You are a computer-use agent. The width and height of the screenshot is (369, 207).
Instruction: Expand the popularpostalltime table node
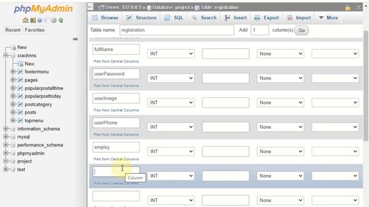(13, 88)
